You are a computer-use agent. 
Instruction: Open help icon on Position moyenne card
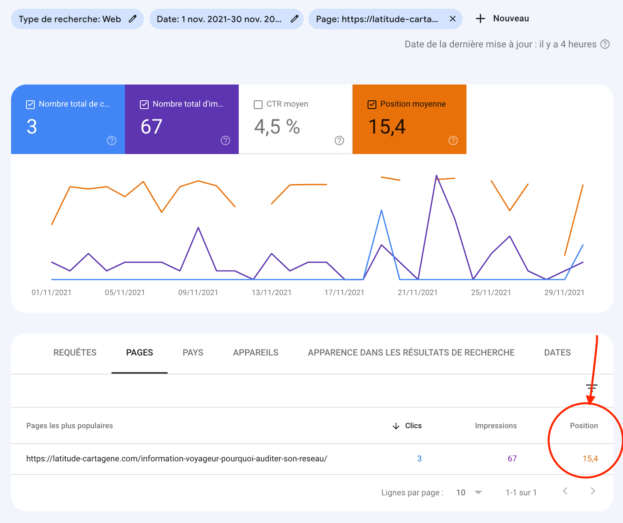453,141
